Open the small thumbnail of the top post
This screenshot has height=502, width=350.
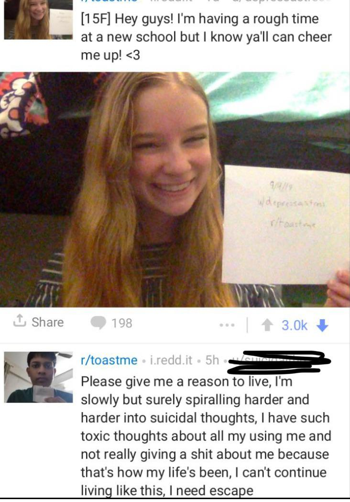click(38, 20)
